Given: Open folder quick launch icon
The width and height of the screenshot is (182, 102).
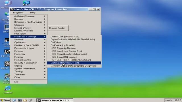Looking at the screenshot, I should 25,100.
